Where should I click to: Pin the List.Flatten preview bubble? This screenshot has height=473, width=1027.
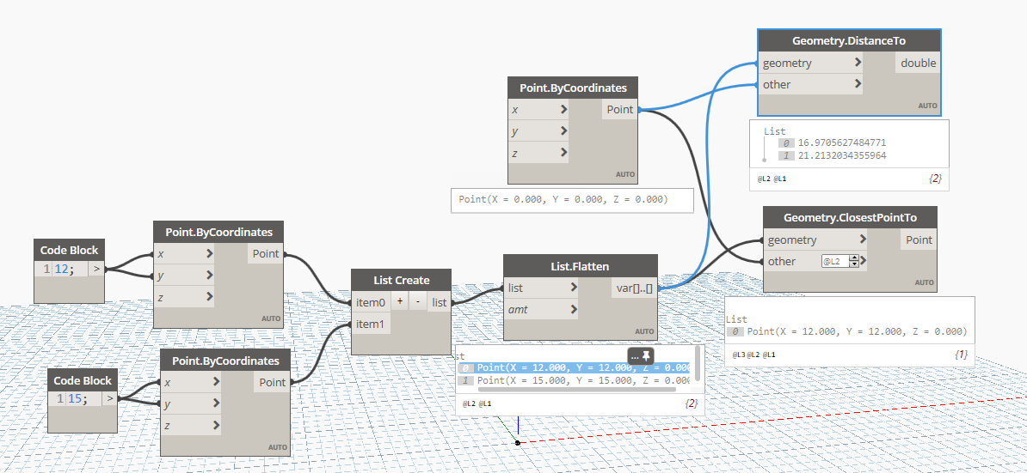pyautogui.click(x=647, y=355)
